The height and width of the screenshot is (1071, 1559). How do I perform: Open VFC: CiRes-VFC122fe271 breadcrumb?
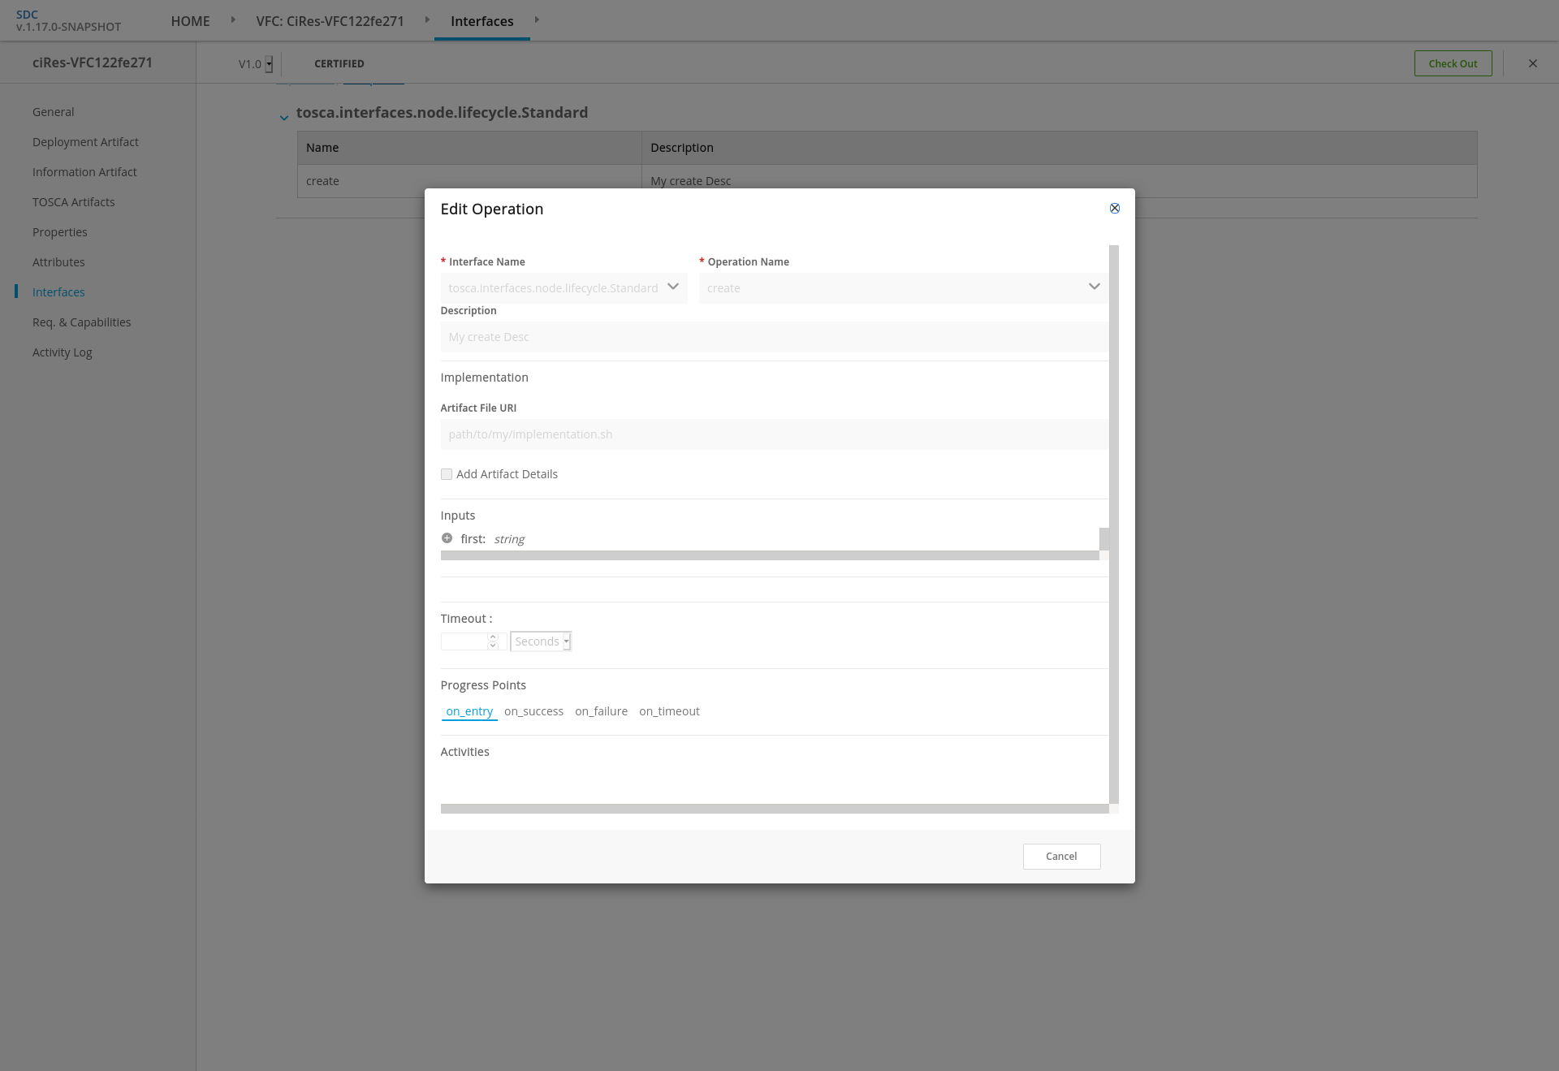330,21
